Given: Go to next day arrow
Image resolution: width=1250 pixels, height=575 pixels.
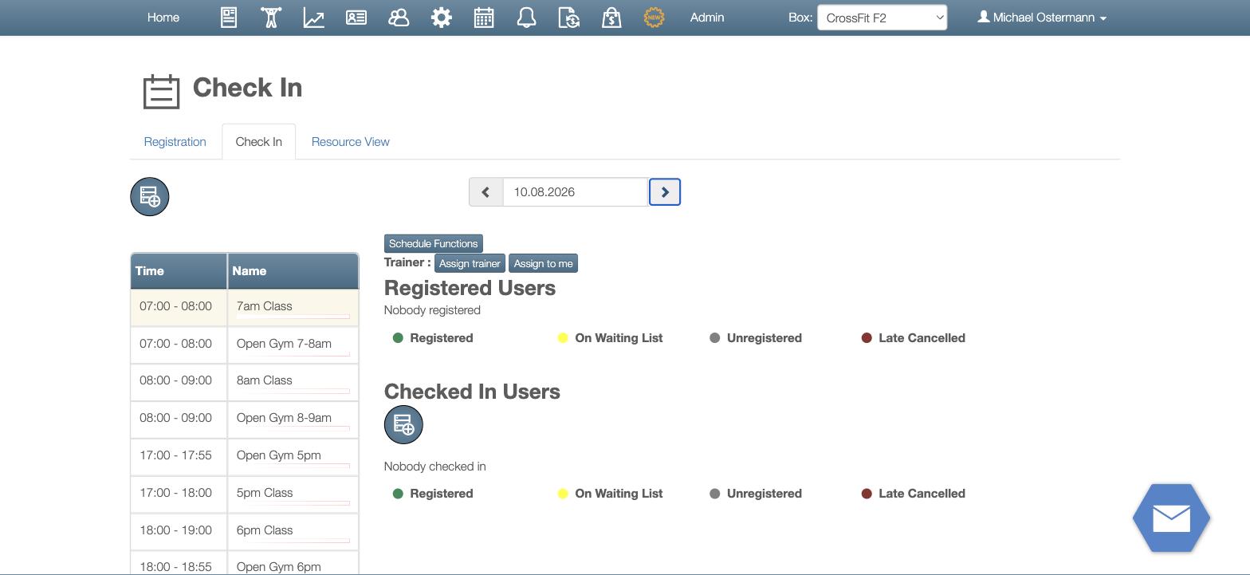Looking at the screenshot, I should 665,192.
